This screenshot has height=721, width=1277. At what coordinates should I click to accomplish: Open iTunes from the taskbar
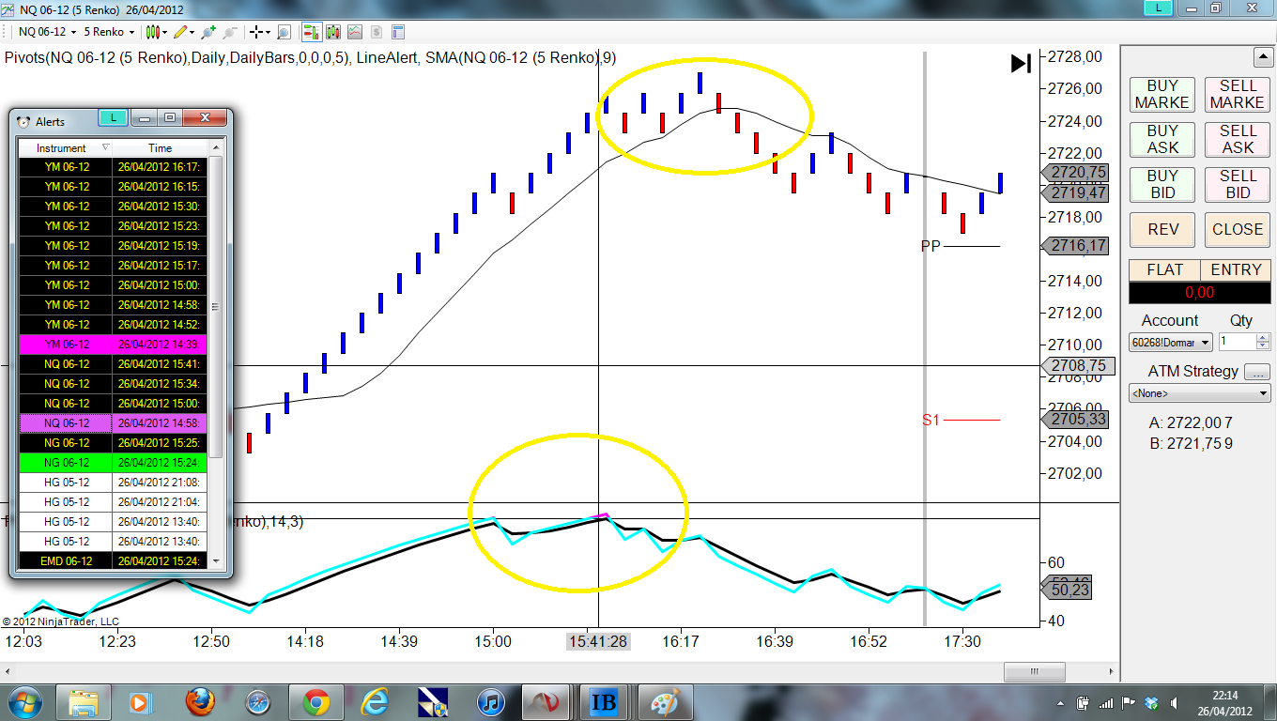point(490,701)
